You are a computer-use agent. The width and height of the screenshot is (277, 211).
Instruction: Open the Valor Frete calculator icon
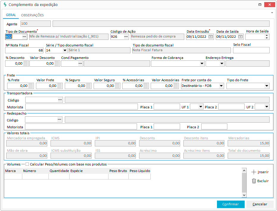click(x=60, y=86)
